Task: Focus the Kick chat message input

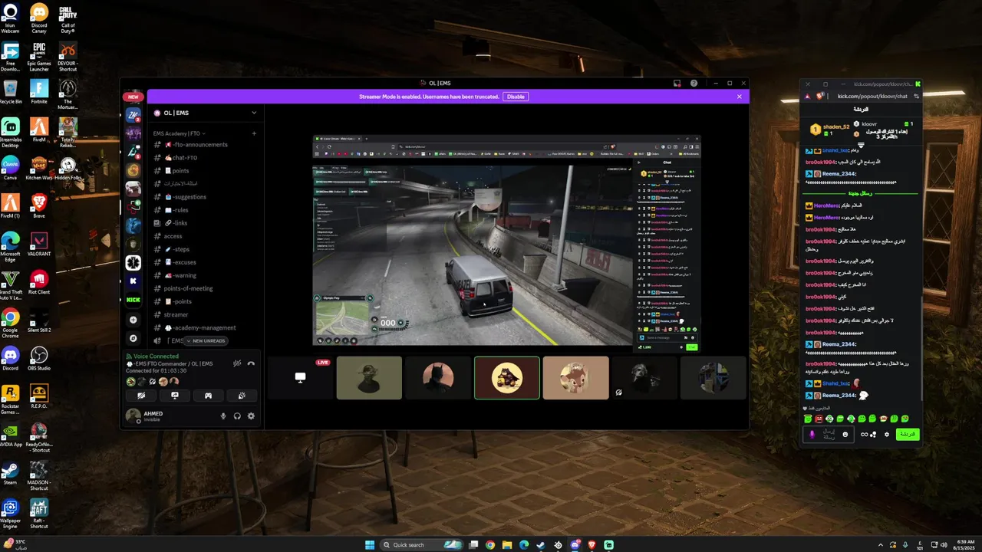Action: tap(829, 434)
